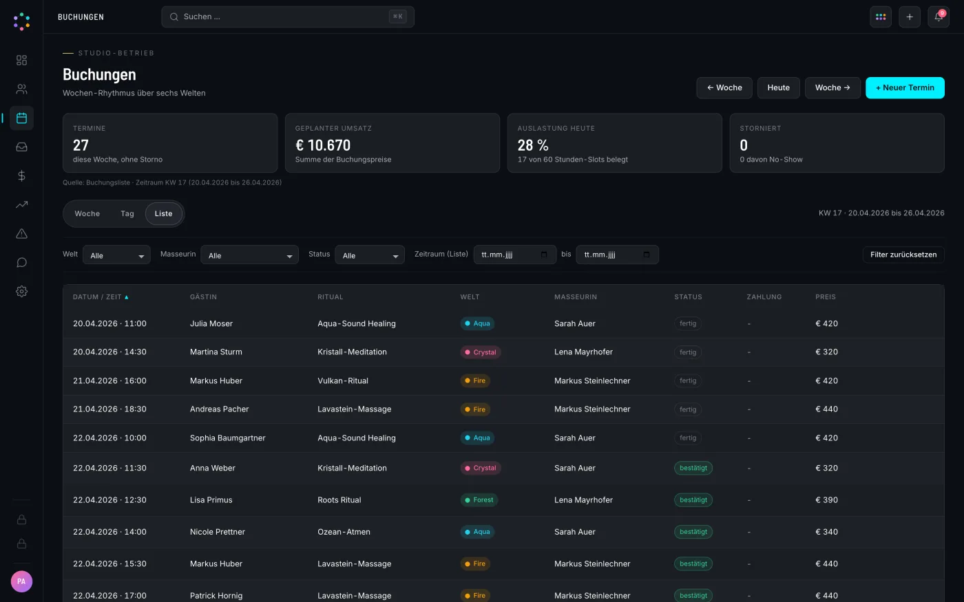Open the guests people icon in sidebar
The height and width of the screenshot is (602, 964).
(21, 89)
